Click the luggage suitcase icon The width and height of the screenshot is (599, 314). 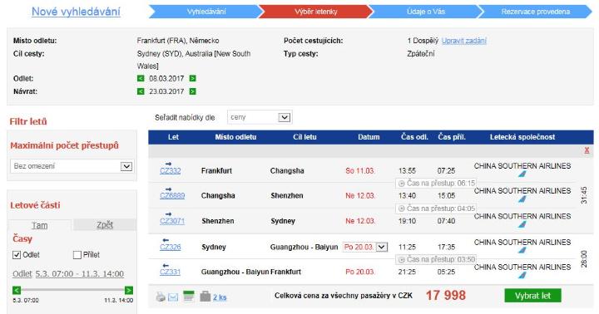pos(205,296)
